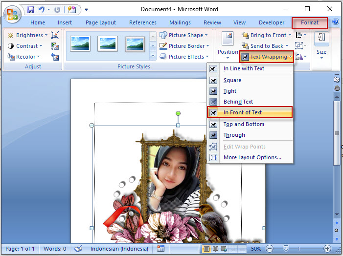This screenshot has width=343, height=256.
Task: Click the Indonesian language status indicator
Action: (x=119, y=249)
